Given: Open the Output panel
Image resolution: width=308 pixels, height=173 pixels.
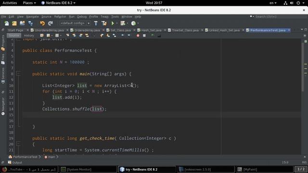Looking at the screenshot, I should click(15, 162).
